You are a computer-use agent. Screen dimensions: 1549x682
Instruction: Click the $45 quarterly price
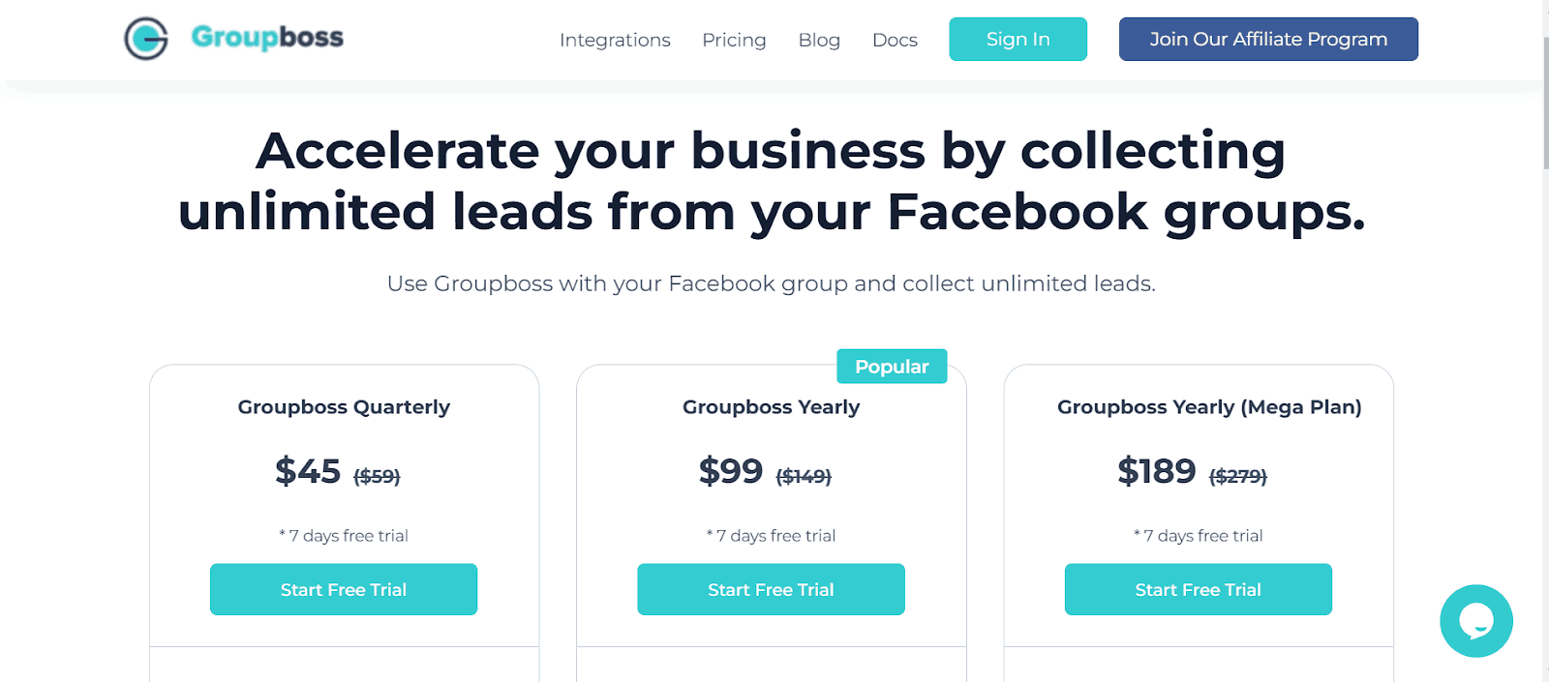click(x=308, y=471)
